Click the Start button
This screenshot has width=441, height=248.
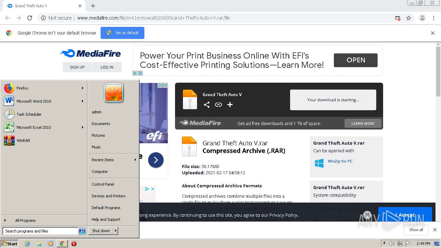[10, 244]
